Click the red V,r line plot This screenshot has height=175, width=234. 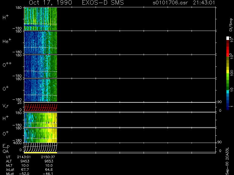41,107
